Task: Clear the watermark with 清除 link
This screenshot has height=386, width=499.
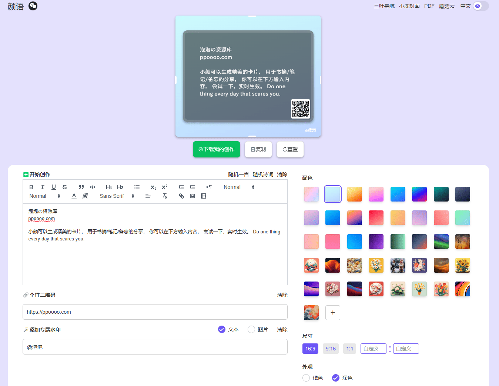Action: [x=282, y=330]
